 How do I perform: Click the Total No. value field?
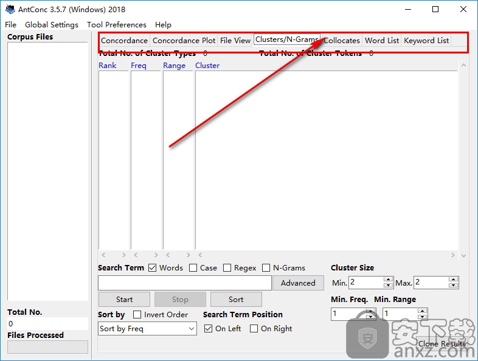coord(47,323)
